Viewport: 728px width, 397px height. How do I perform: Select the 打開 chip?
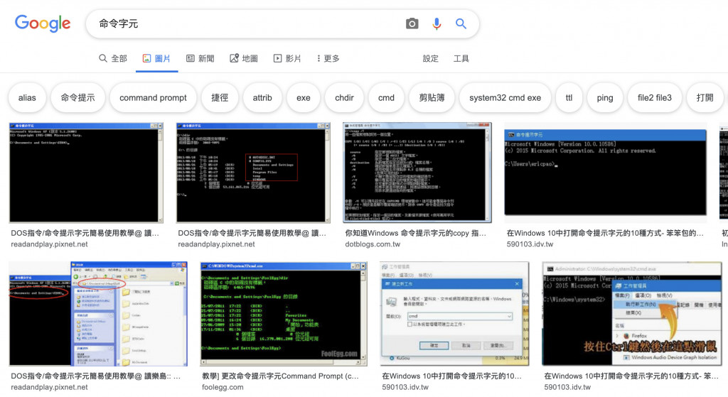click(x=705, y=98)
